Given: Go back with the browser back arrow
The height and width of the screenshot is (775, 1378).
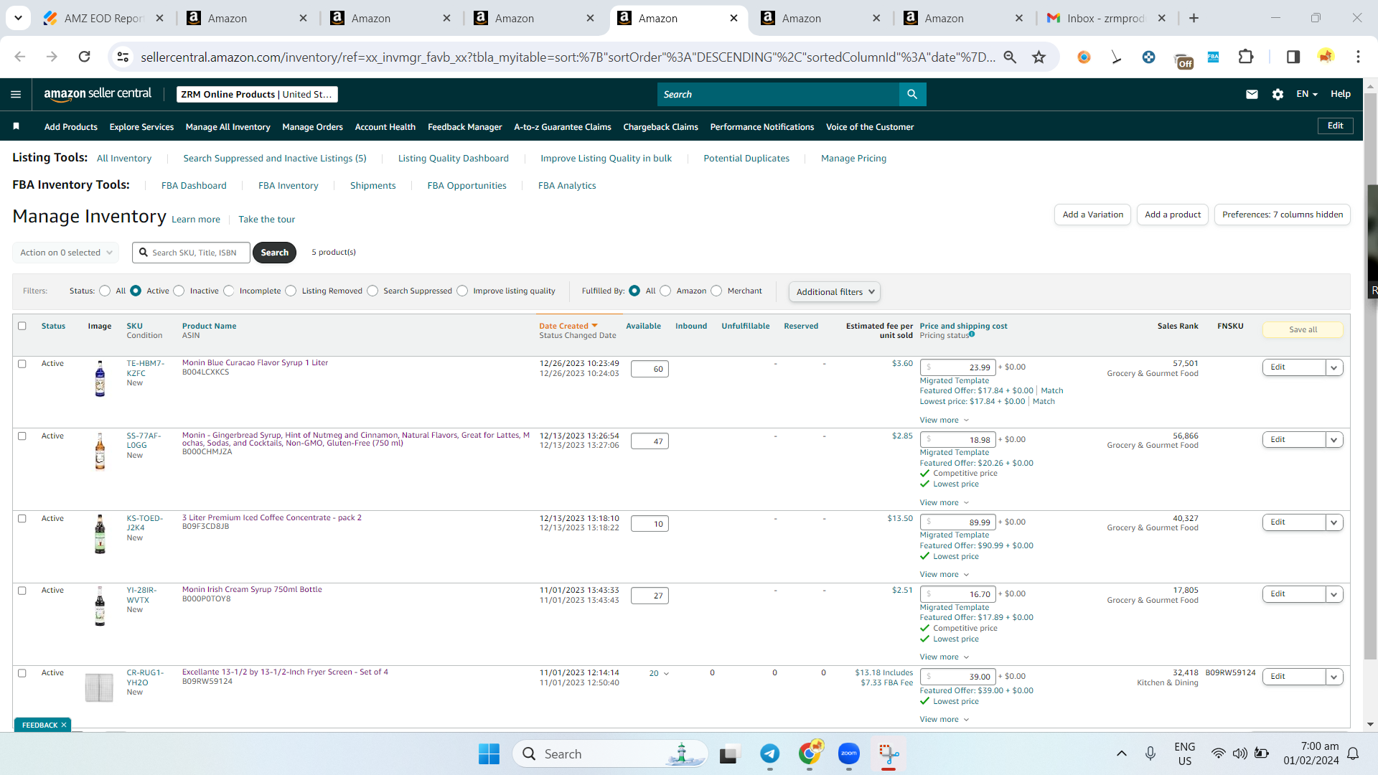Looking at the screenshot, I should click(20, 57).
